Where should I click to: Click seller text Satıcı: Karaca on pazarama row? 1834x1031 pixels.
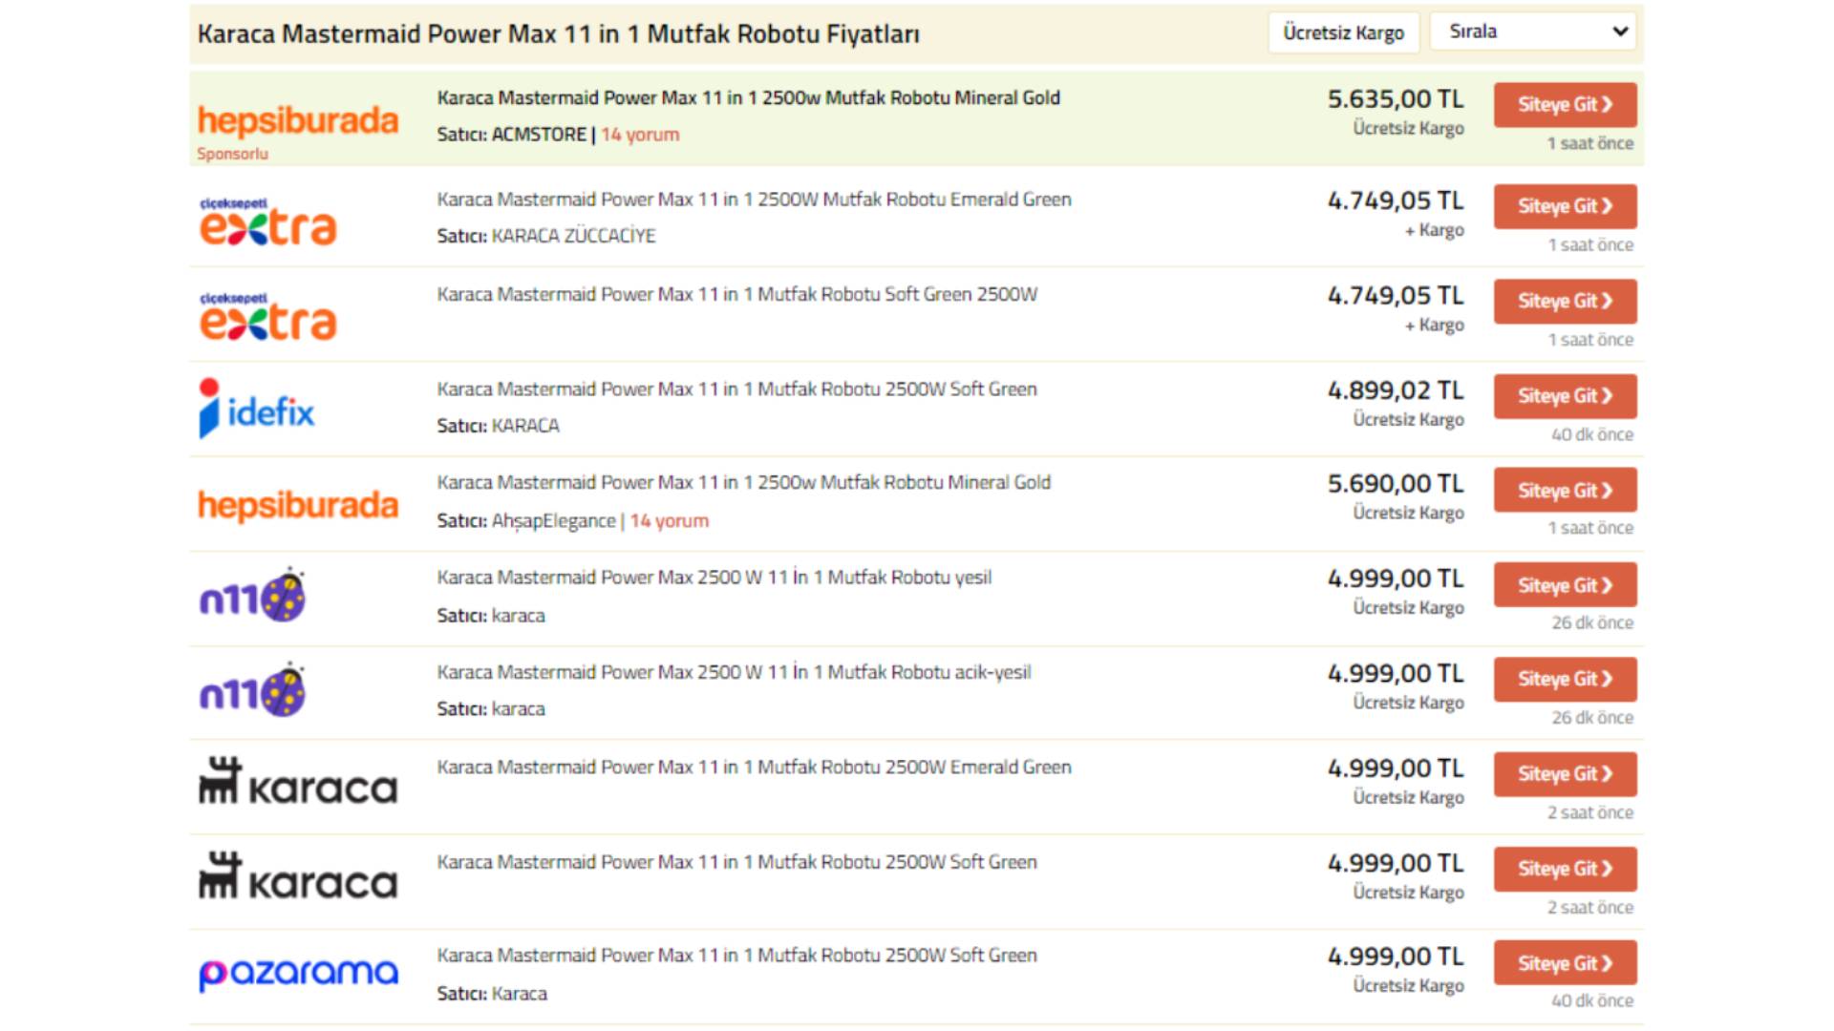[492, 994]
